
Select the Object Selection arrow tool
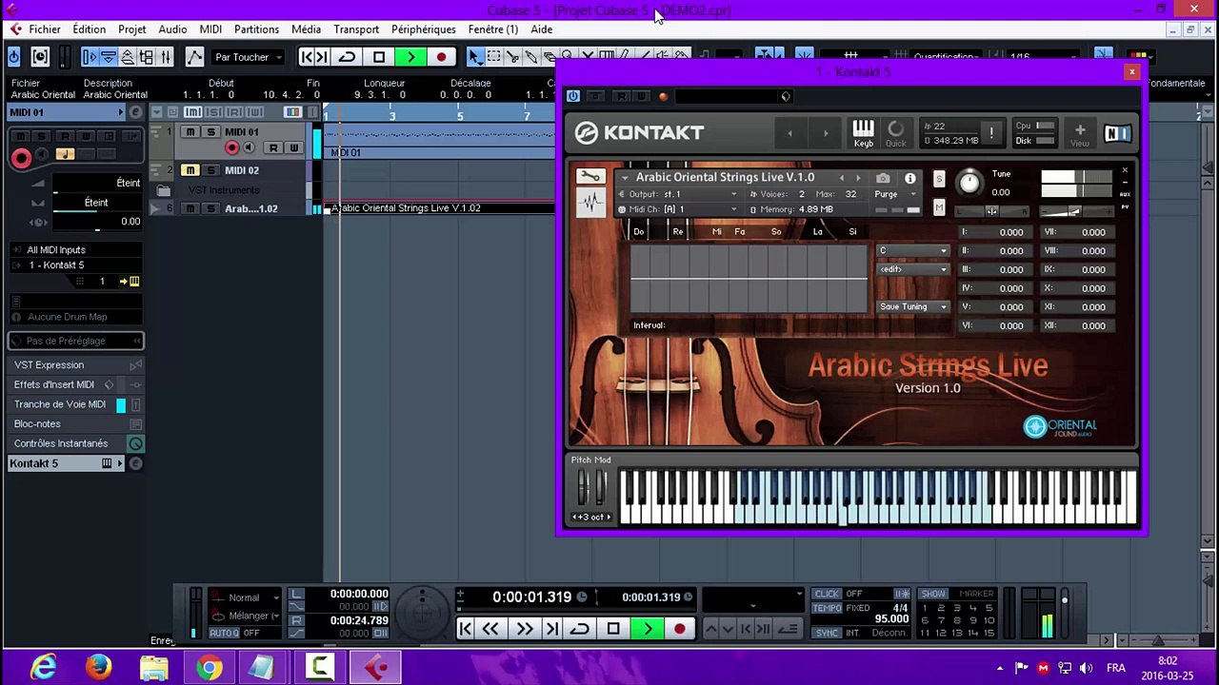click(x=475, y=57)
